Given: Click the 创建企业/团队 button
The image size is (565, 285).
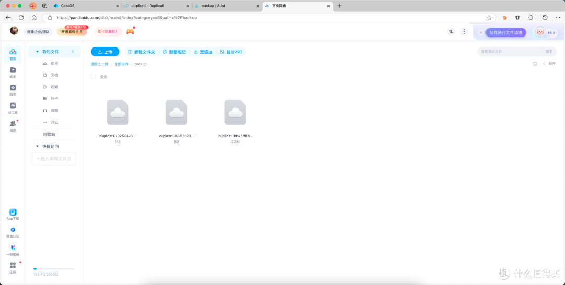Looking at the screenshot, I should click(38, 32).
